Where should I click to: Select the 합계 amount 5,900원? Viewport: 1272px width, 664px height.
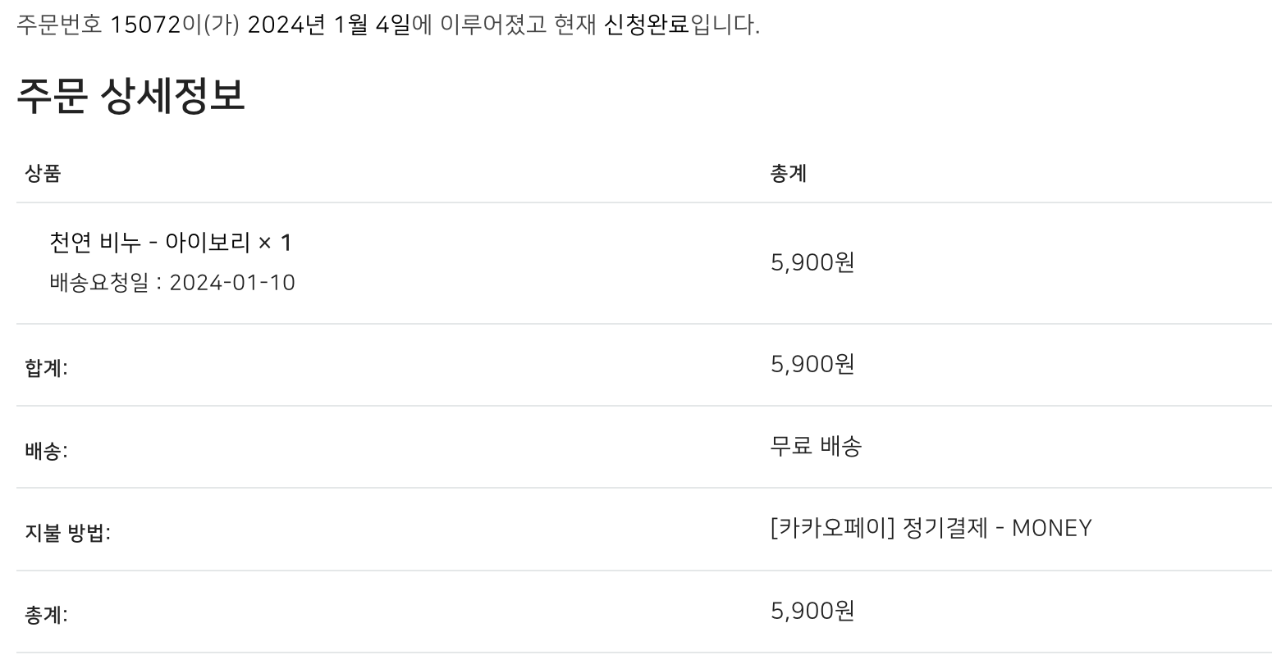click(812, 364)
